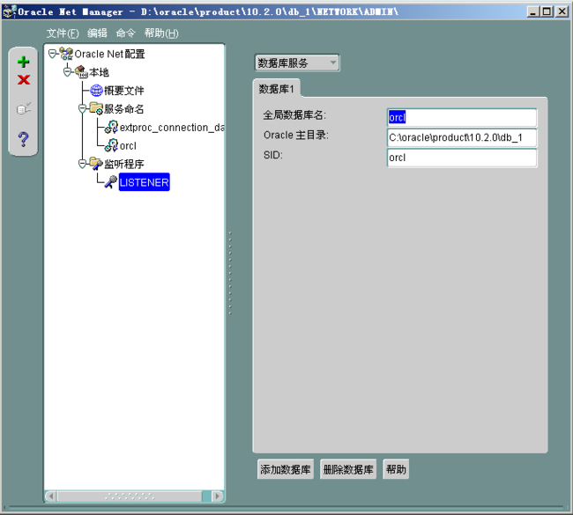Viewport: 573px width, 515px height.
Task: Click the extproc_connection_data service icon
Action: (x=111, y=127)
